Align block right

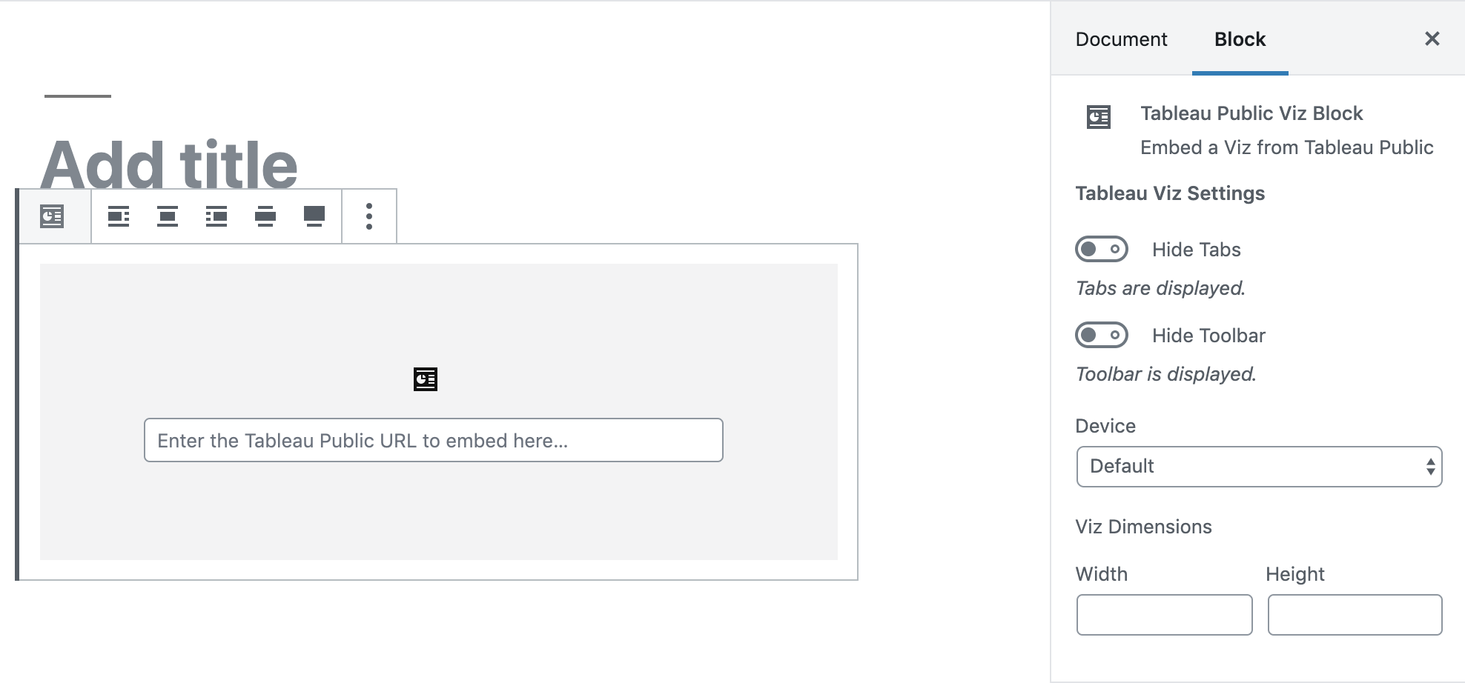point(216,216)
